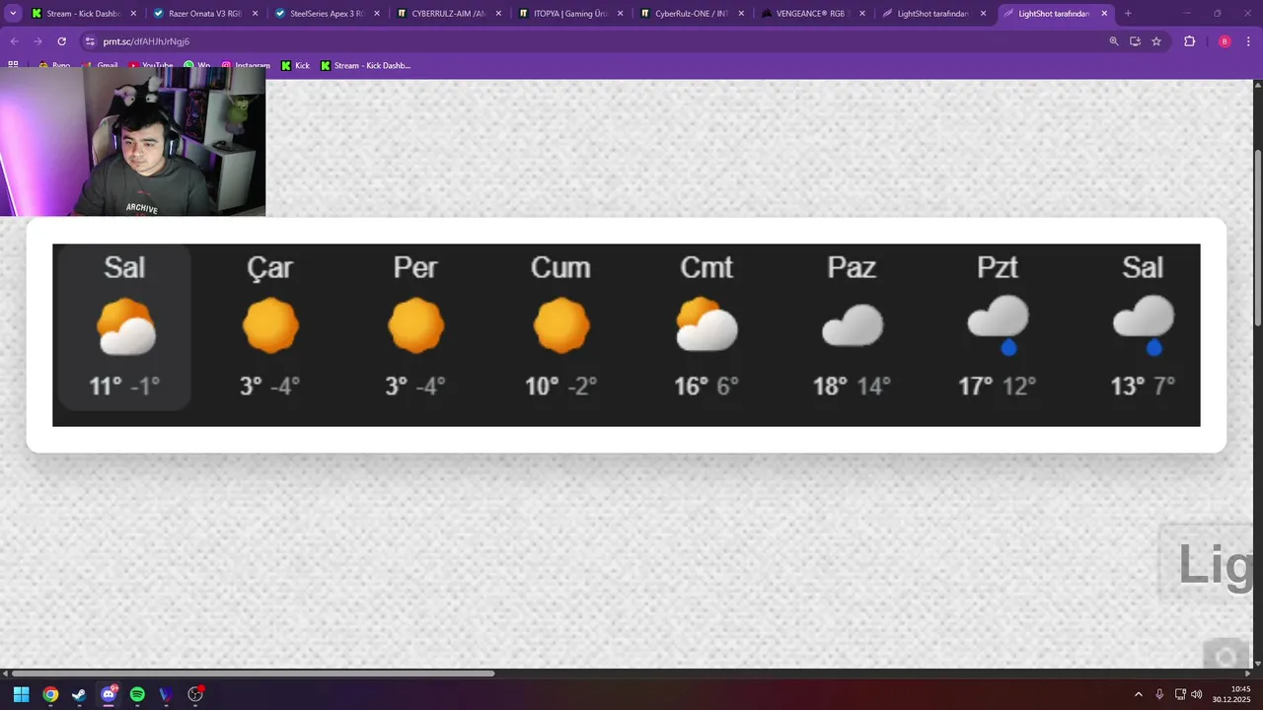Click the Per day label
Screen dimensions: 1263x710
pos(415,267)
